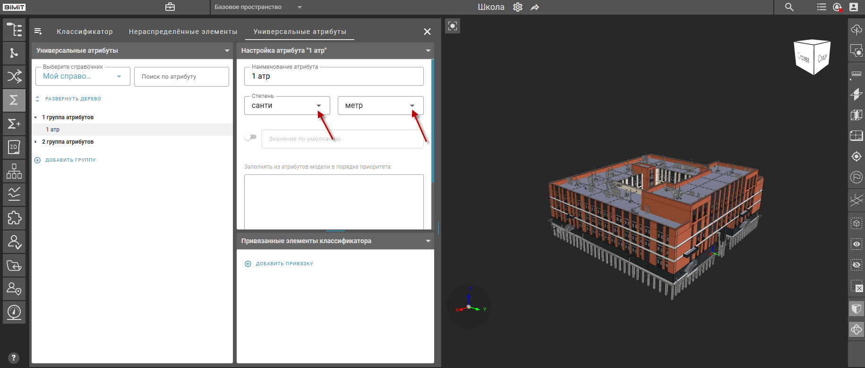Open the puzzle-piece plugins icon
Screen dimensions: 865x368
point(14,218)
